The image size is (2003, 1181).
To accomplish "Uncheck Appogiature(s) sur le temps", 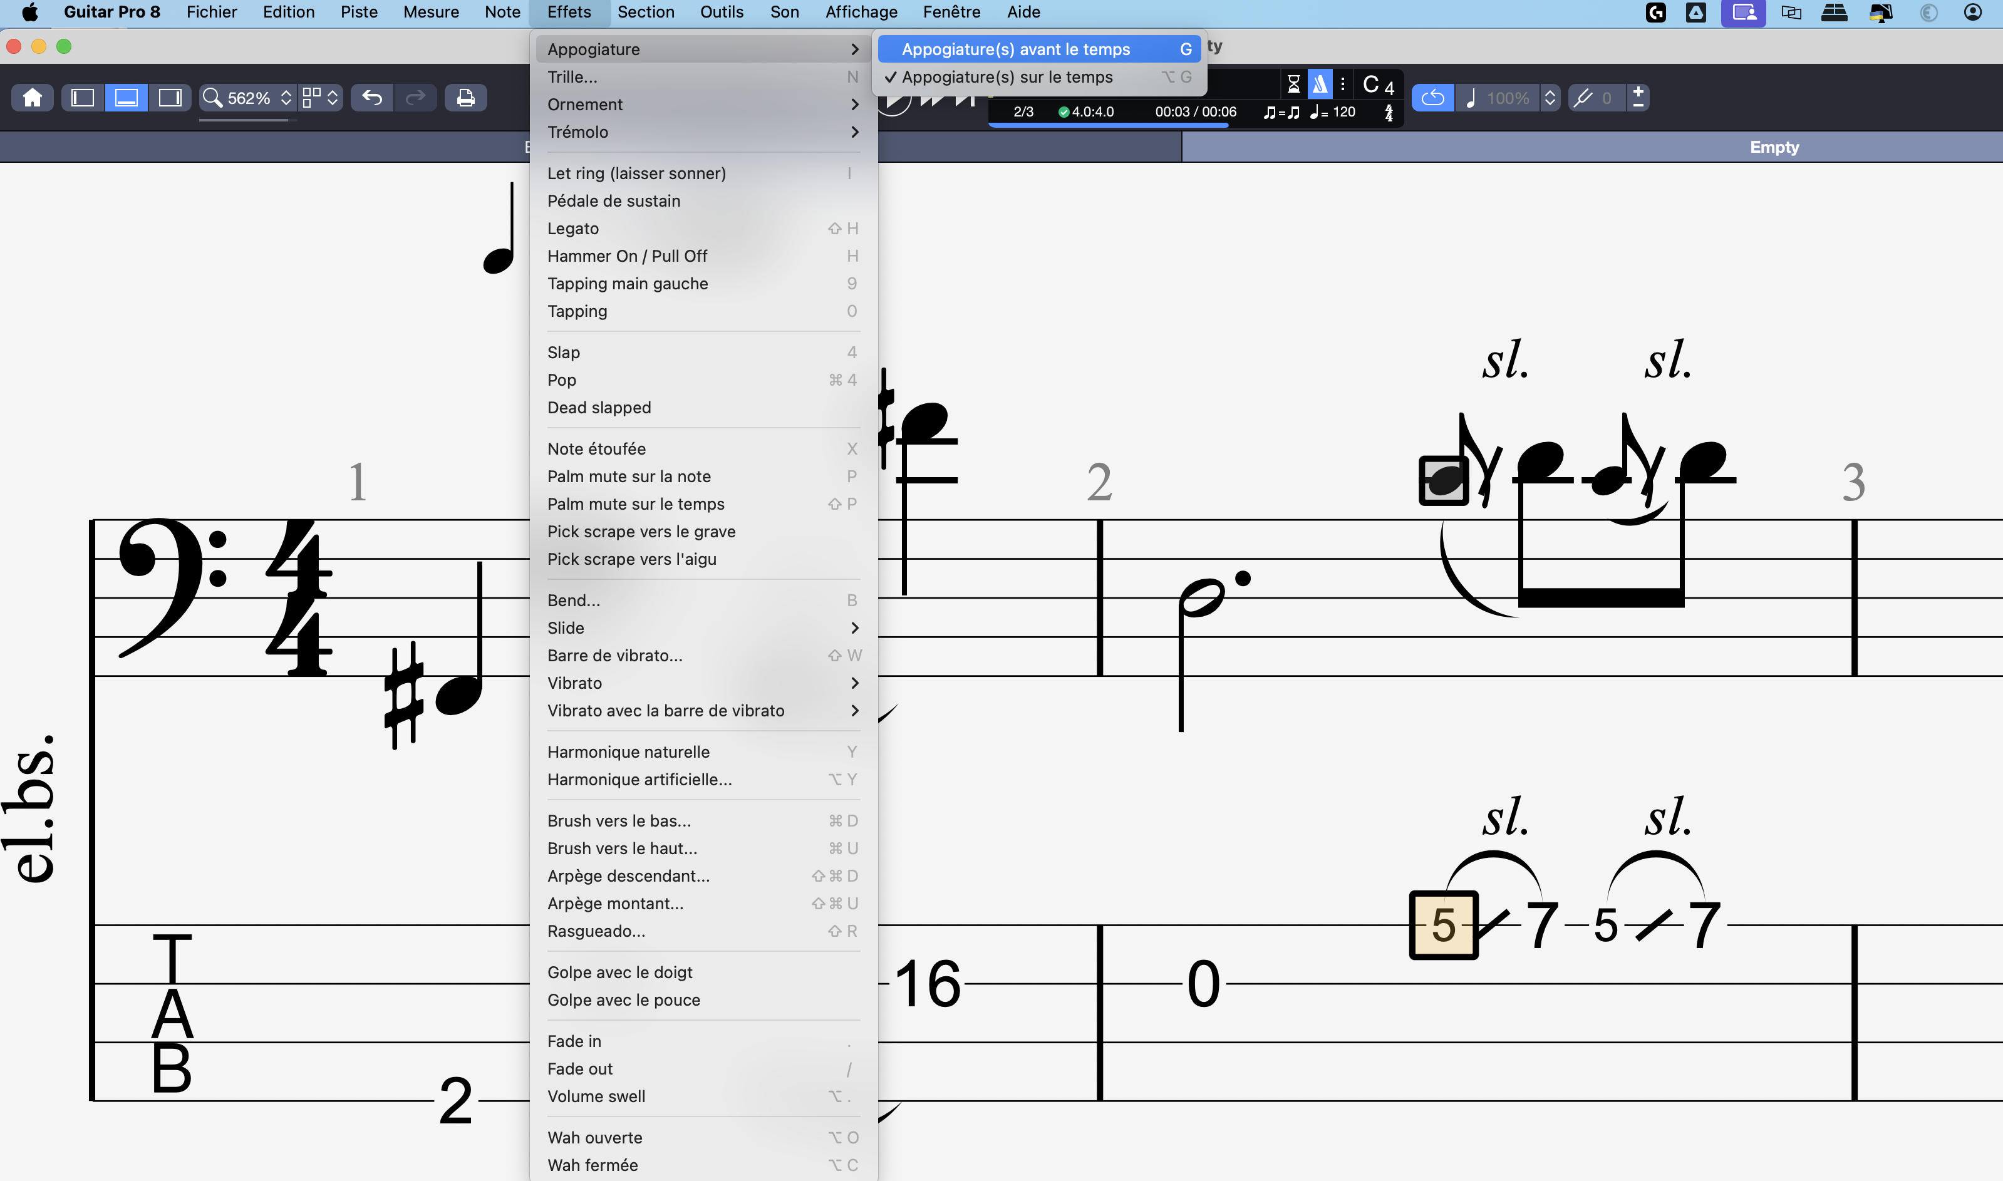I will pos(1038,77).
